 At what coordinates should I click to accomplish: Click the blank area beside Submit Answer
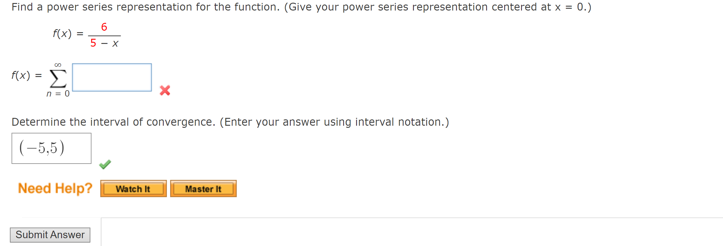(241, 235)
